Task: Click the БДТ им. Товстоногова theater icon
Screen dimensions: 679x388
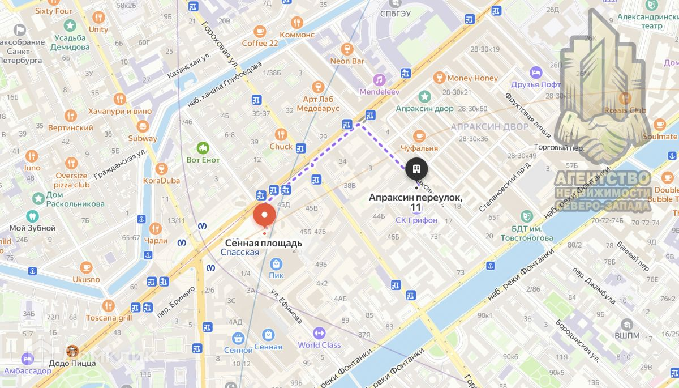Action: coord(527,215)
